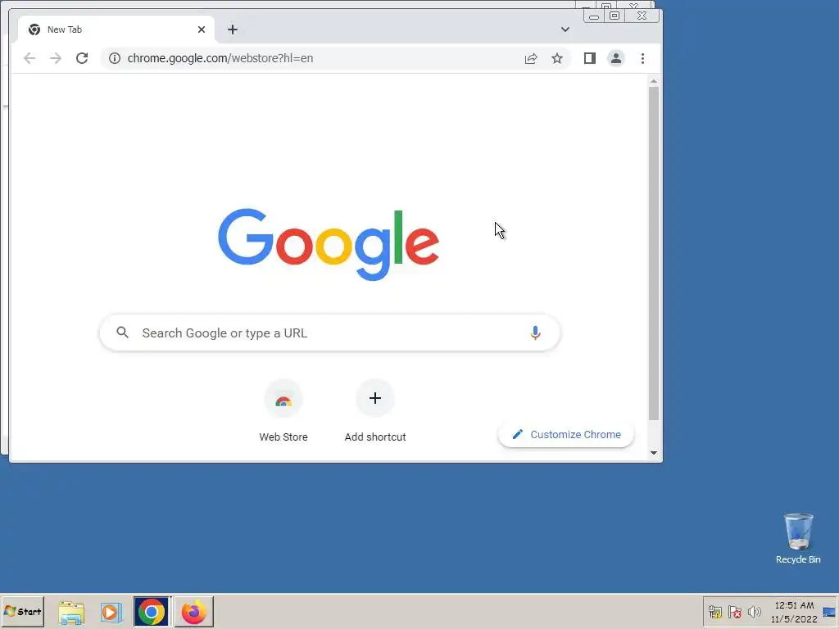Viewport: 839px width, 629px height.
Task: Click Customize Chrome button
Action: [566, 435]
